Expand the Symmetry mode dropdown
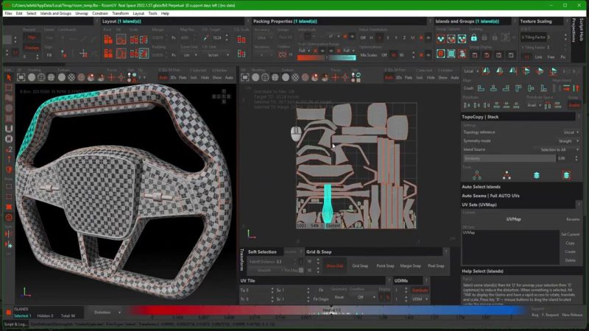Image resolution: width=589 pixels, height=331 pixels. click(x=566, y=140)
